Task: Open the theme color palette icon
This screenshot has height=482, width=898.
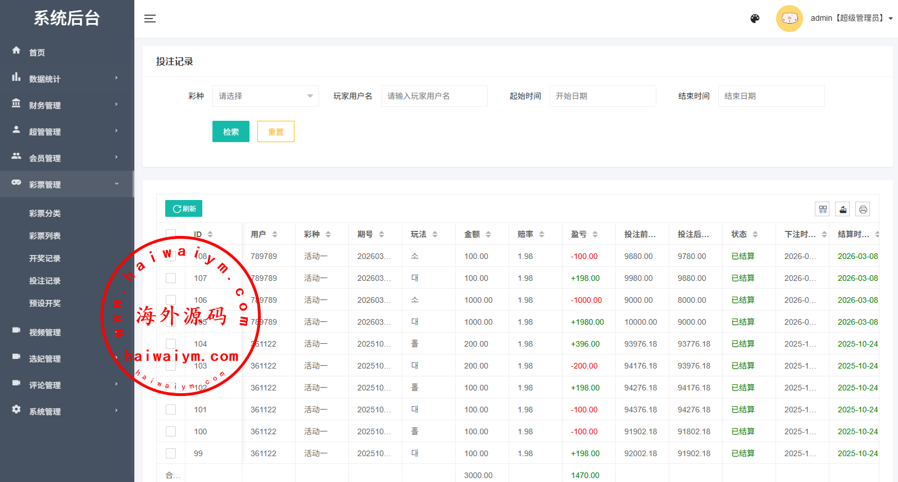Action: pos(755,19)
